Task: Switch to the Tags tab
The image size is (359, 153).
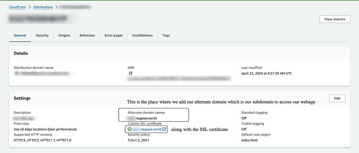Action: click(166, 35)
